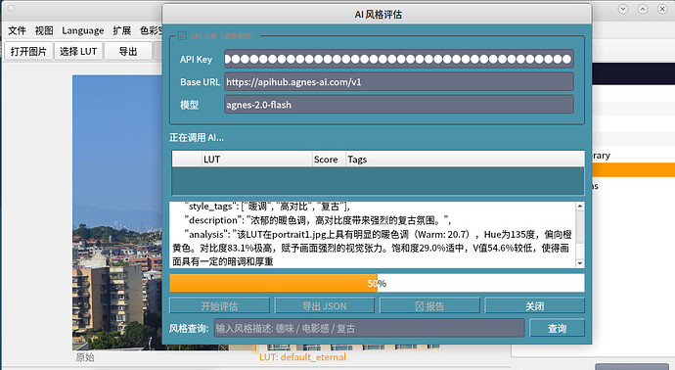This screenshot has height=370, width=675.
Task: Click the description line in AI output
Action: pyautogui.click(x=318, y=220)
